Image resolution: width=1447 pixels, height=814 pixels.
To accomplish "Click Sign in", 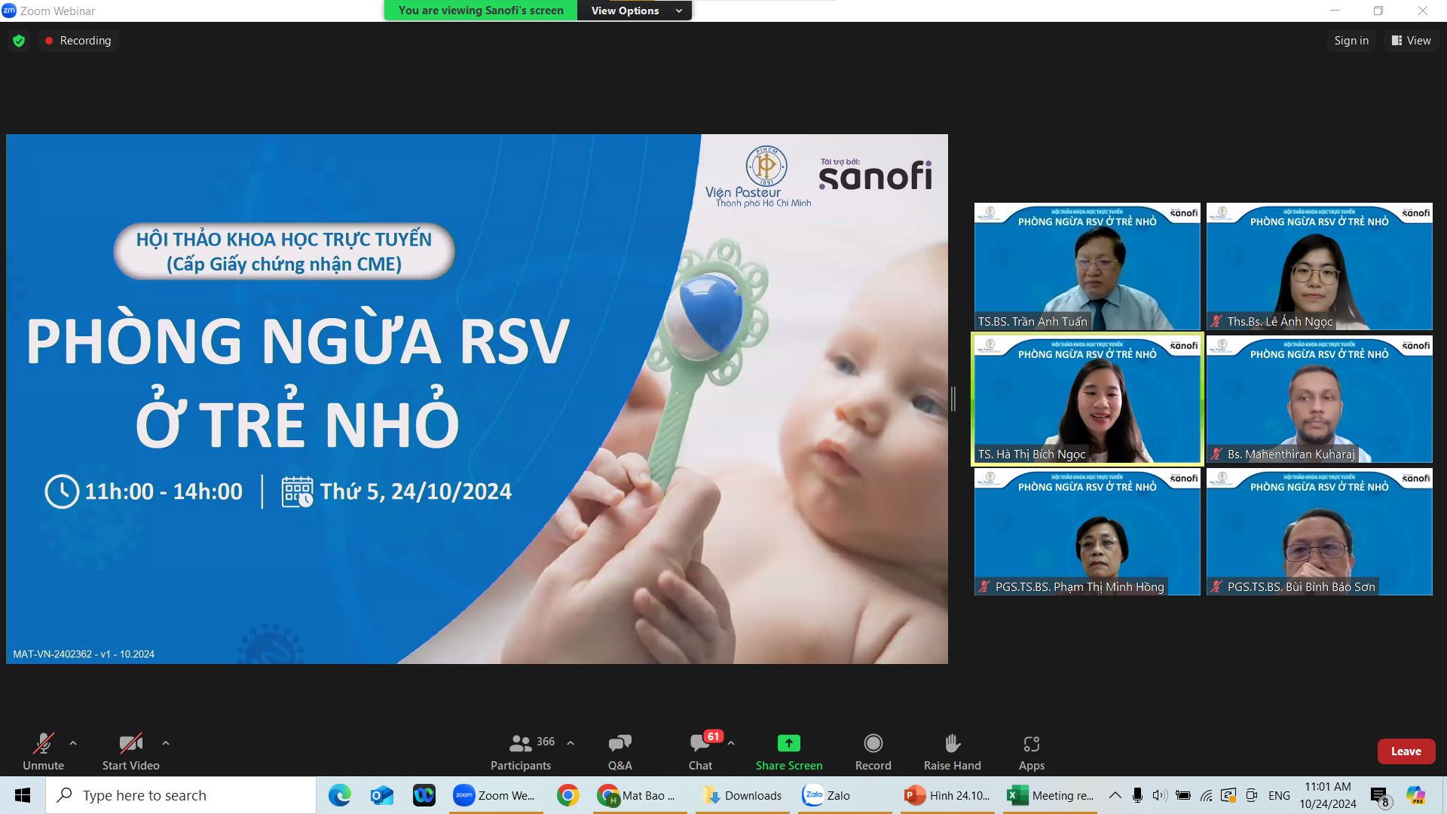I will (1351, 40).
